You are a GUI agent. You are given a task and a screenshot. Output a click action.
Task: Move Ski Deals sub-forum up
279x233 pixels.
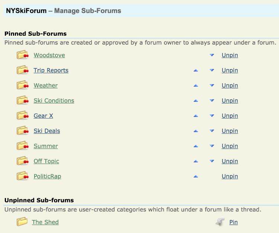[x=196, y=131]
